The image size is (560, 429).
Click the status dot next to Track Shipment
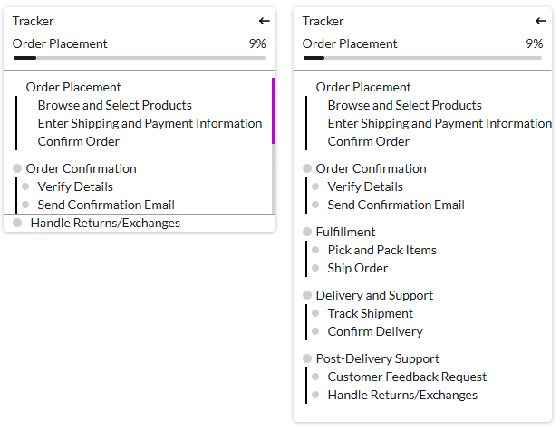click(316, 314)
